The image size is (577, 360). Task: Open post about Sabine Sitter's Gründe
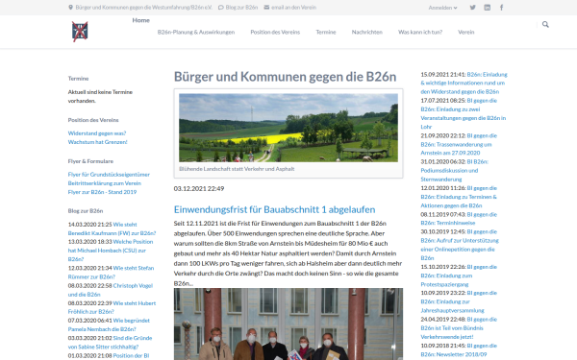pyautogui.click(x=110, y=343)
